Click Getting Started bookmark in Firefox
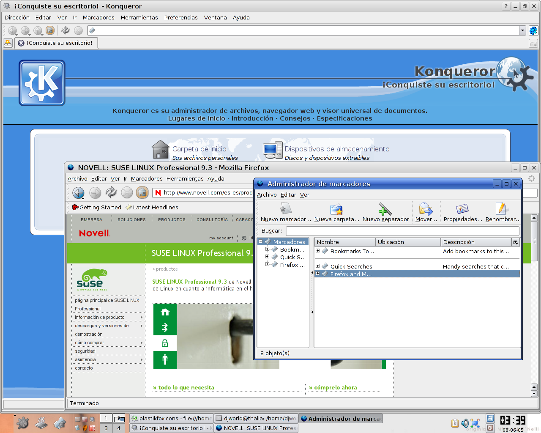Viewport: 541px width, 433px height. (x=97, y=207)
